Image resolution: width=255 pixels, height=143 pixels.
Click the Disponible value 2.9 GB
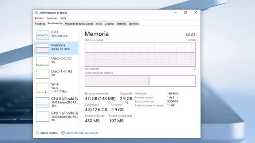click(126, 99)
